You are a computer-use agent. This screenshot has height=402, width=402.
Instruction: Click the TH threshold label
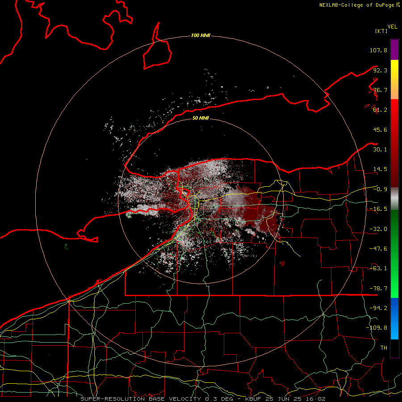(x=384, y=348)
